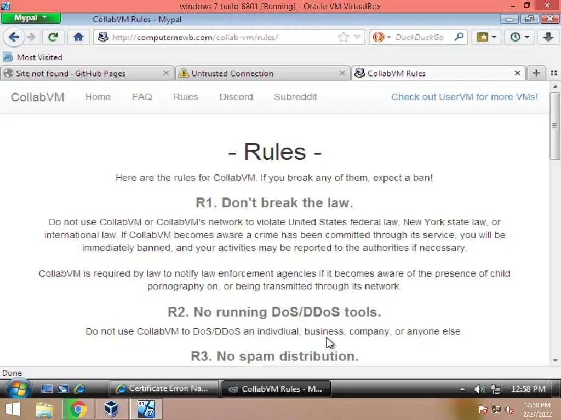The width and height of the screenshot is (561, 420).
Task: Click host network tray icon
Action: (496, 410)
